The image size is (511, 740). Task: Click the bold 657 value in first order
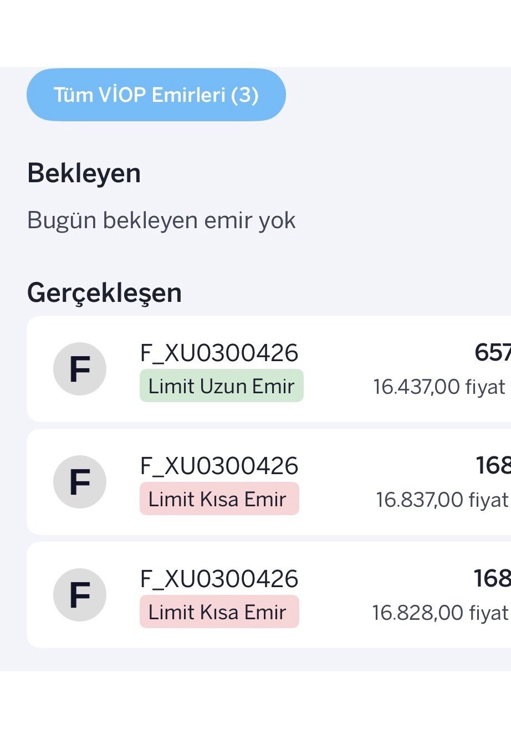click(x=492, y=353)
